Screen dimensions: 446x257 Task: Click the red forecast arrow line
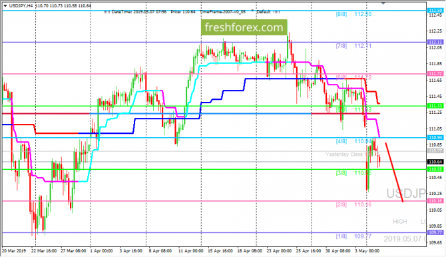click(x=394, y=172)
